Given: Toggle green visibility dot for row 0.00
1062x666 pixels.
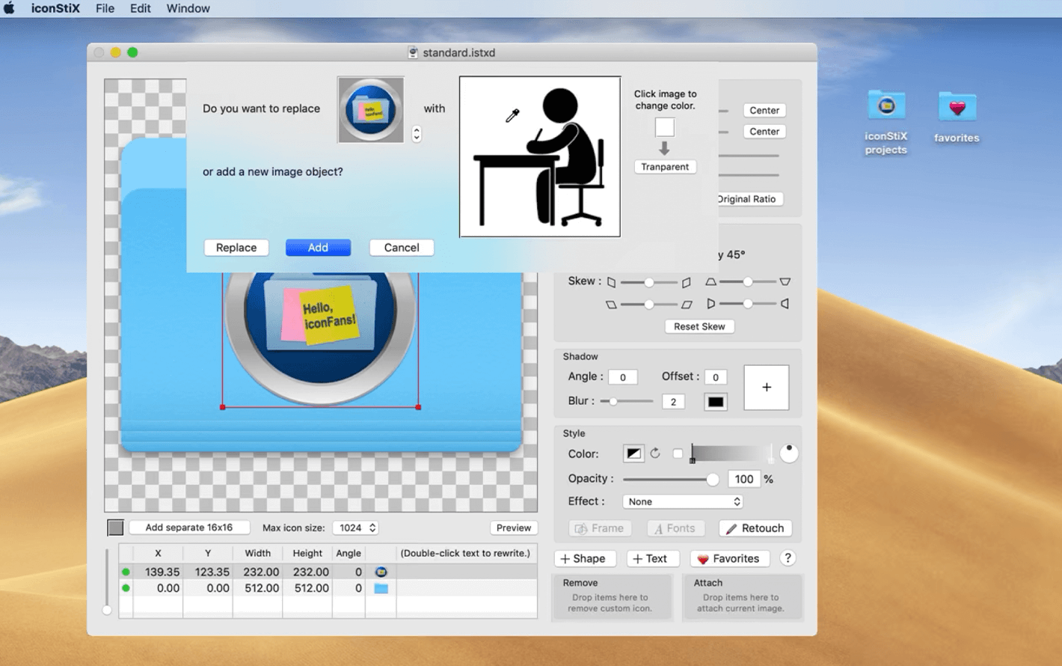Looking at the screenshot, I should pos(126,588).
